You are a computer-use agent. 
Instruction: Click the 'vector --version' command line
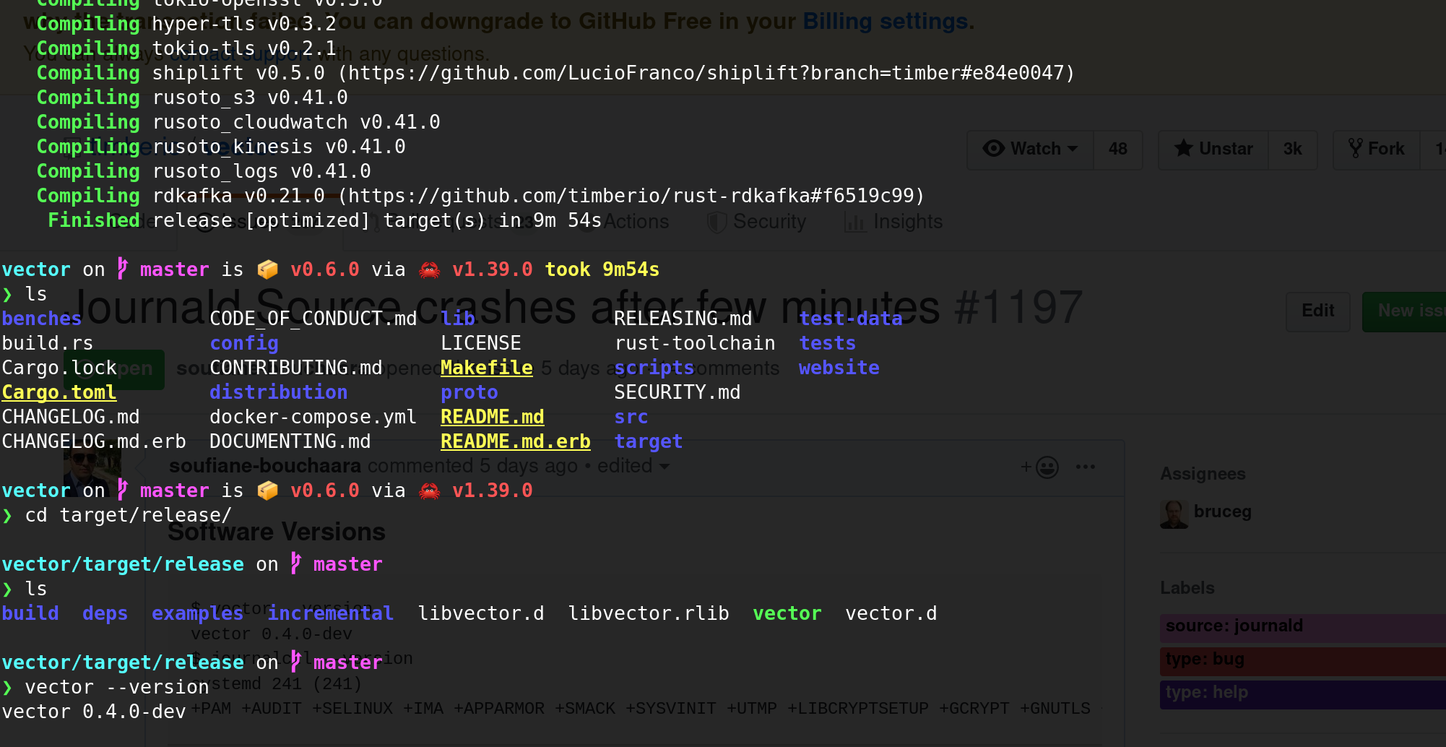pyautogui.click(x=117, y=688)
